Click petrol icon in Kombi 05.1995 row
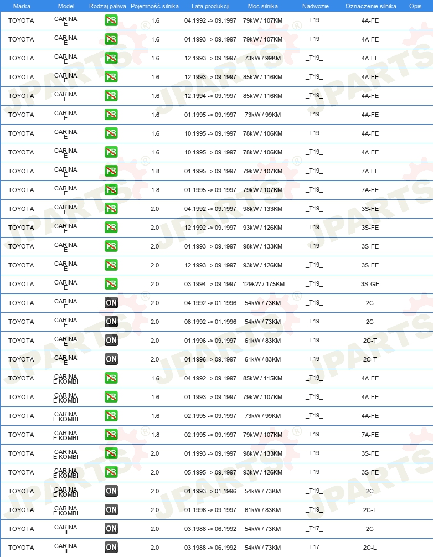433x557 pixels. [111, 472]
